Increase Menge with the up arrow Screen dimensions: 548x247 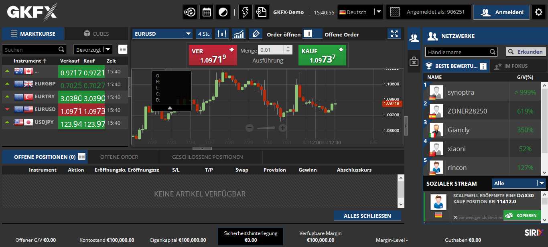coord(288,48)
